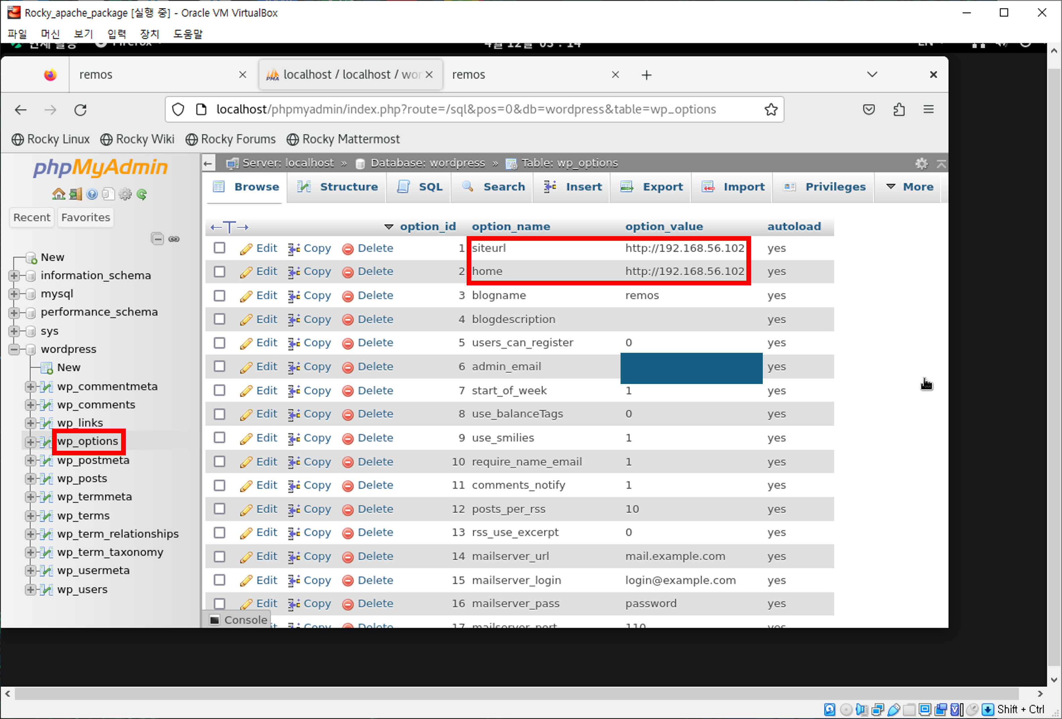Collapse all navigation tree items
Screen dimensions: 1062x719
pyautogui.click(x=157, y=239)
